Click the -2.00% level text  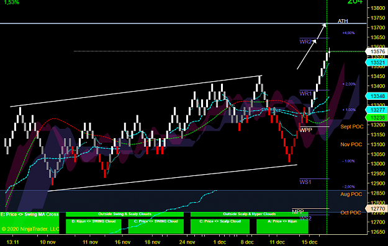tap(348, 187)
